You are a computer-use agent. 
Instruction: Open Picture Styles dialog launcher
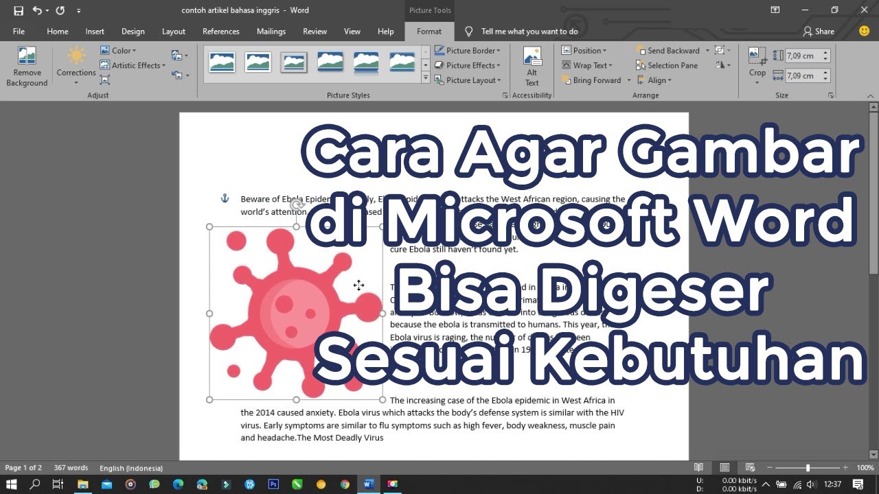tap(505, 95)
